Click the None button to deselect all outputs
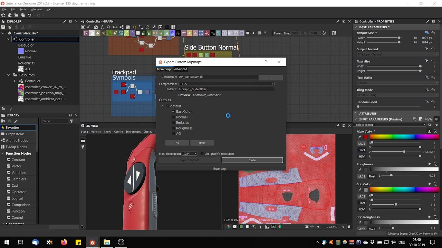442x248 pixels. (202, 143)
